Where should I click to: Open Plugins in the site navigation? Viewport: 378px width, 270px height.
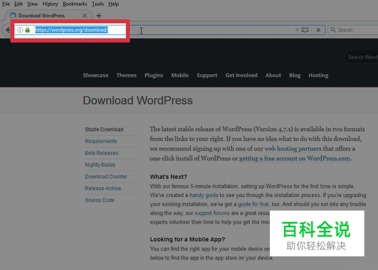point(154,75)
